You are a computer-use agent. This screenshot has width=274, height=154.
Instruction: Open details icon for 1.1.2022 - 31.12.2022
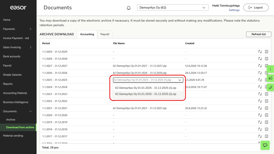tap(267, 101)
